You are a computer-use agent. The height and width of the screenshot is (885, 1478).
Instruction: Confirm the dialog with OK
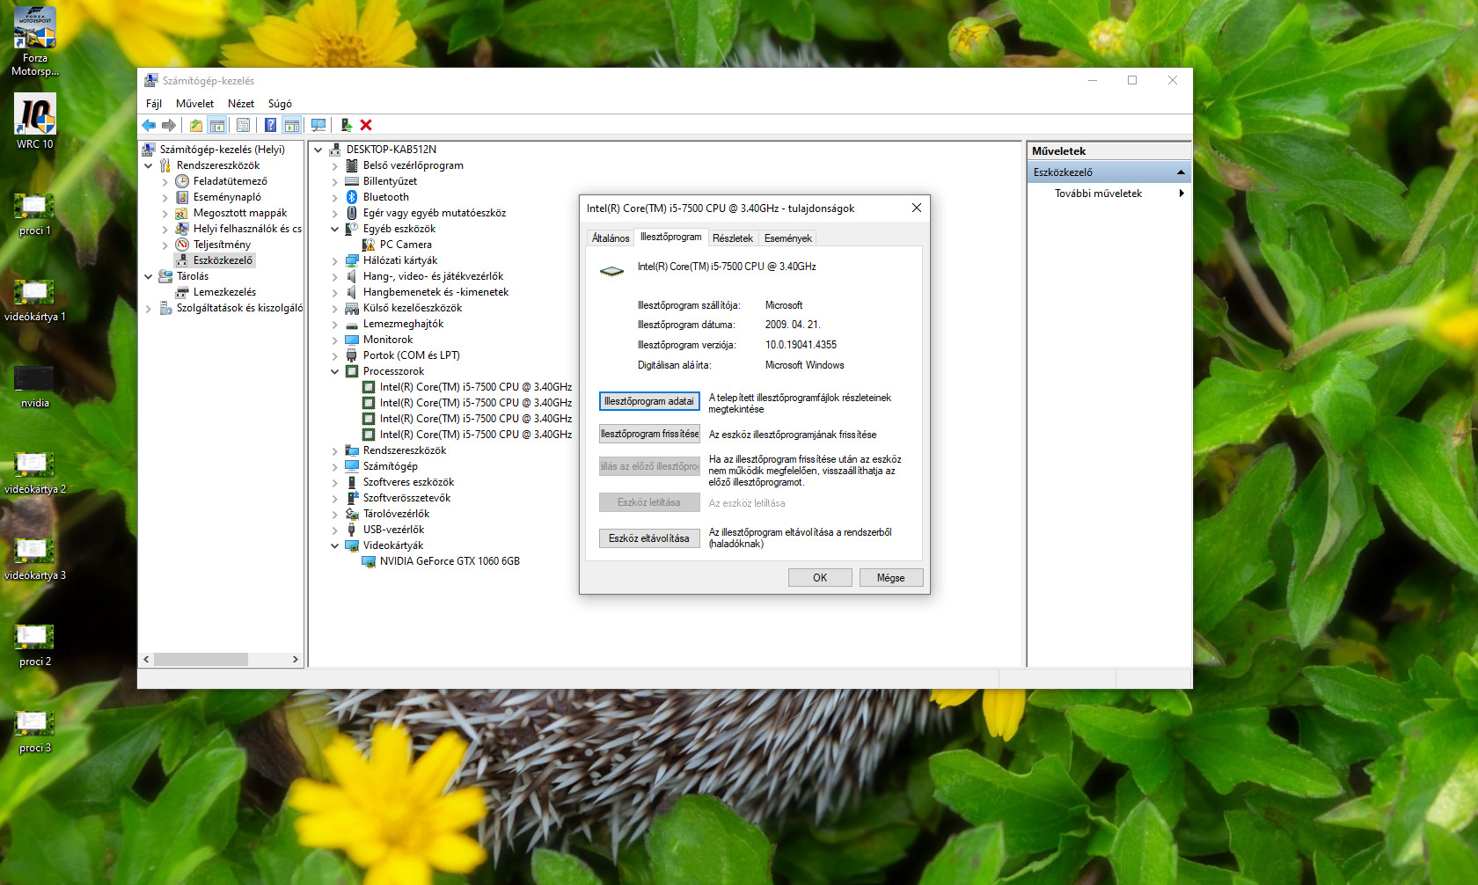tap(820, 578)
